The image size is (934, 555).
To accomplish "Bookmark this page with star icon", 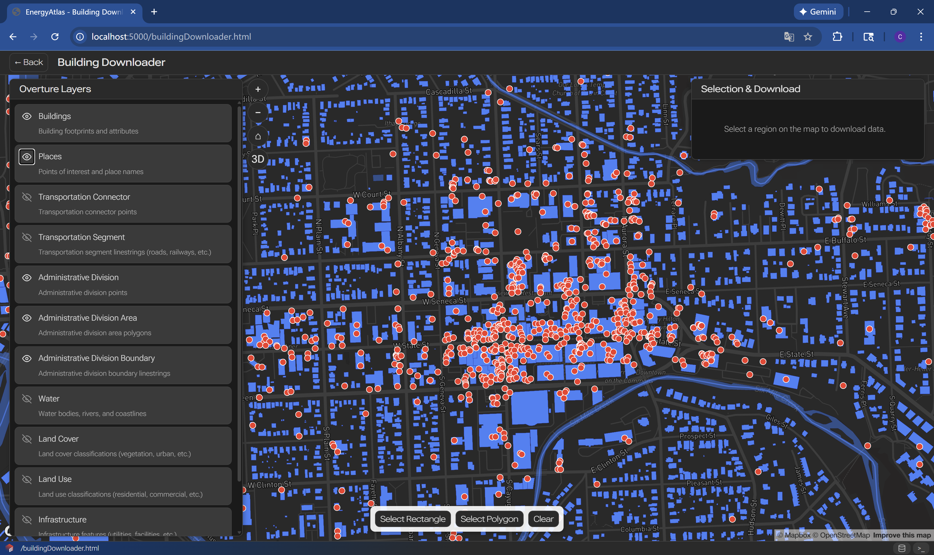I will [x=808, y=37].
